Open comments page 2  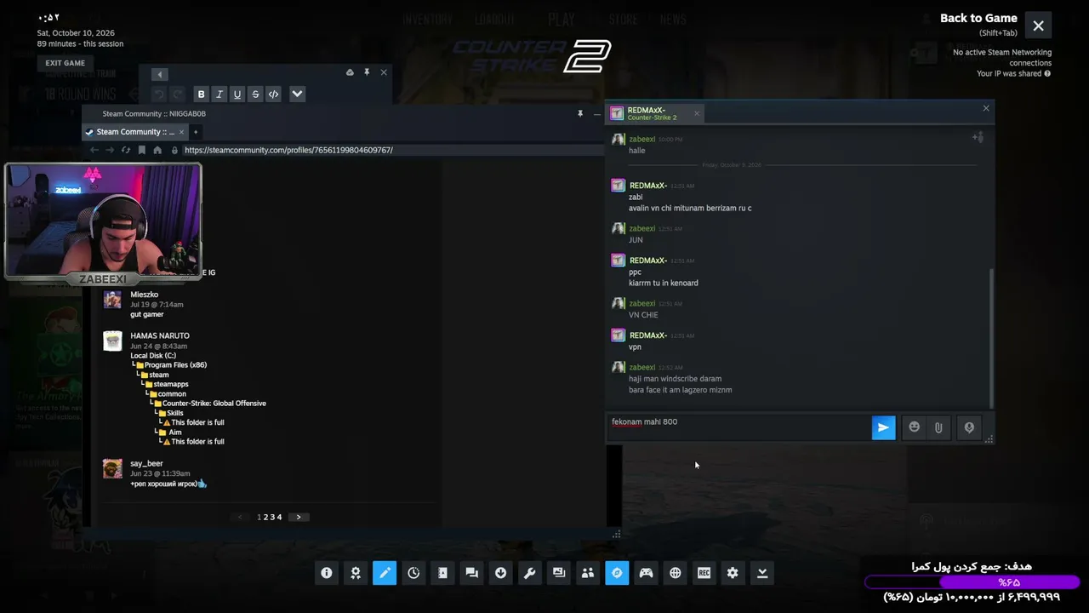click(265, 517)
